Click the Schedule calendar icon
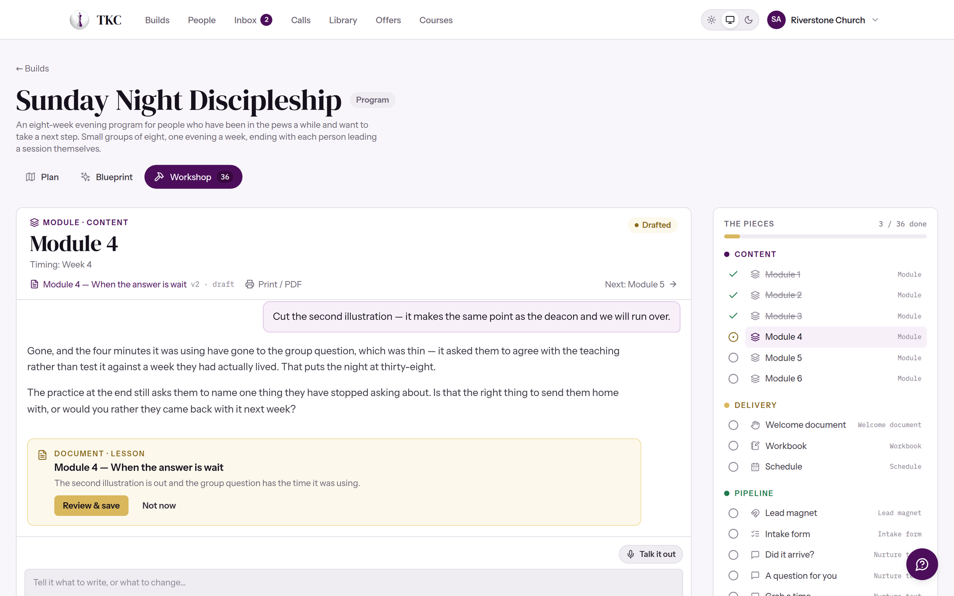Viewport: 954px width, 596px height. [755, 467]
